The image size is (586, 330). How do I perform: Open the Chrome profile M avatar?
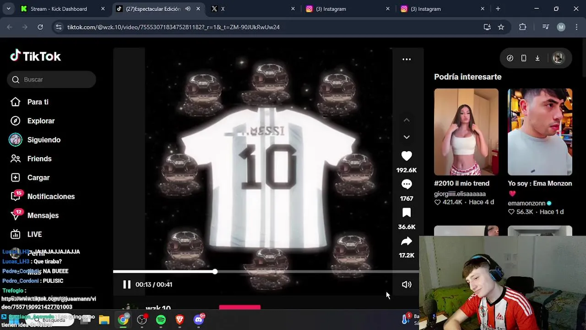coord(561,27)
